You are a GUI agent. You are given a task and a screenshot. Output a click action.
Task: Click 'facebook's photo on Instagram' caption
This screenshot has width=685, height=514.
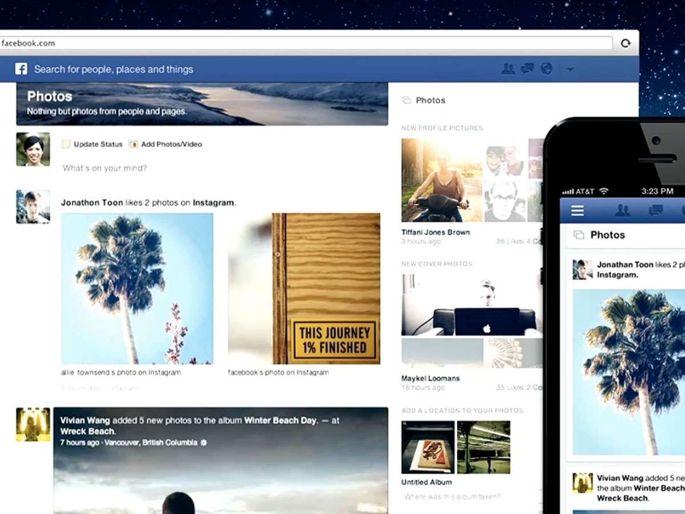pyautogui.click(x=279, y=372)
